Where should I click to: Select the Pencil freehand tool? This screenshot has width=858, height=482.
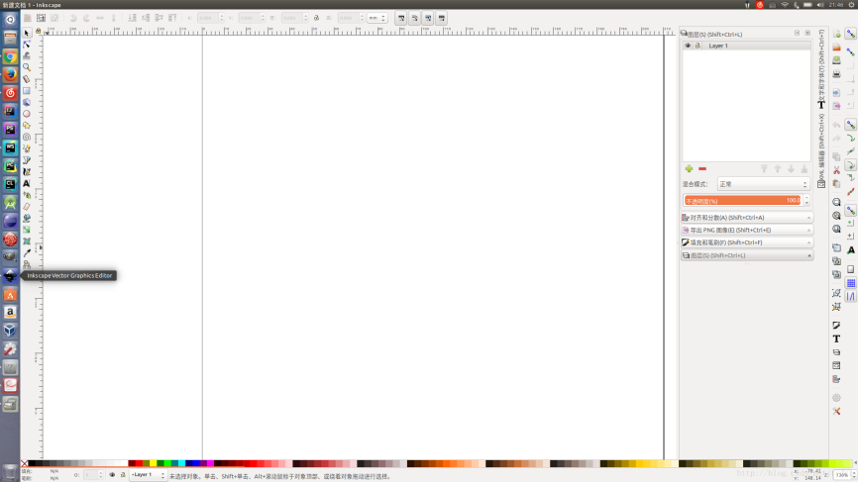(x=27, y=148)
